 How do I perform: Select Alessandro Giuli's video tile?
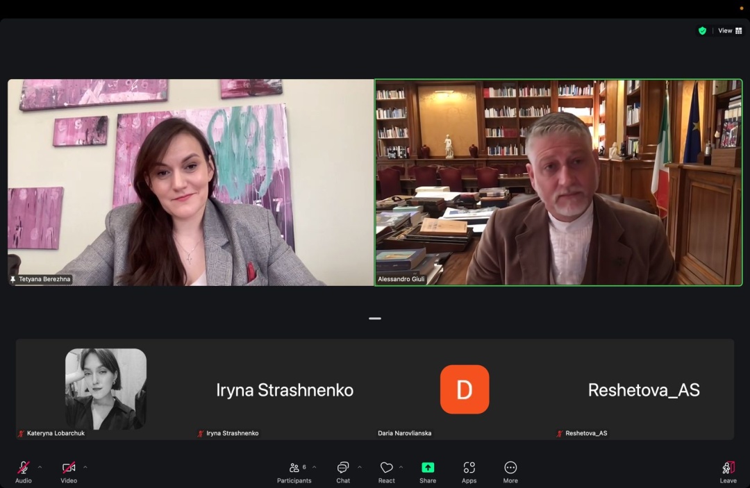558,182
